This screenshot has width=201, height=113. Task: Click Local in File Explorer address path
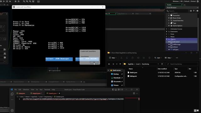[x=138, y=64]
